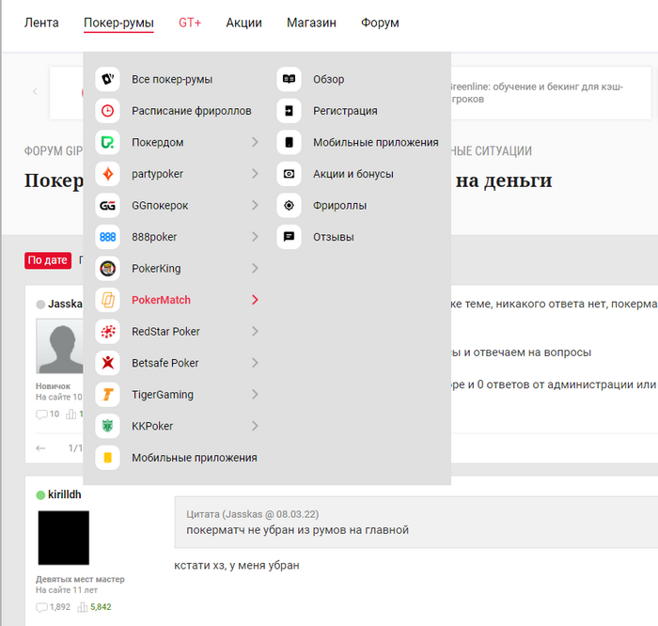Expand the PokerKing submenu chevron

[255, 268]
